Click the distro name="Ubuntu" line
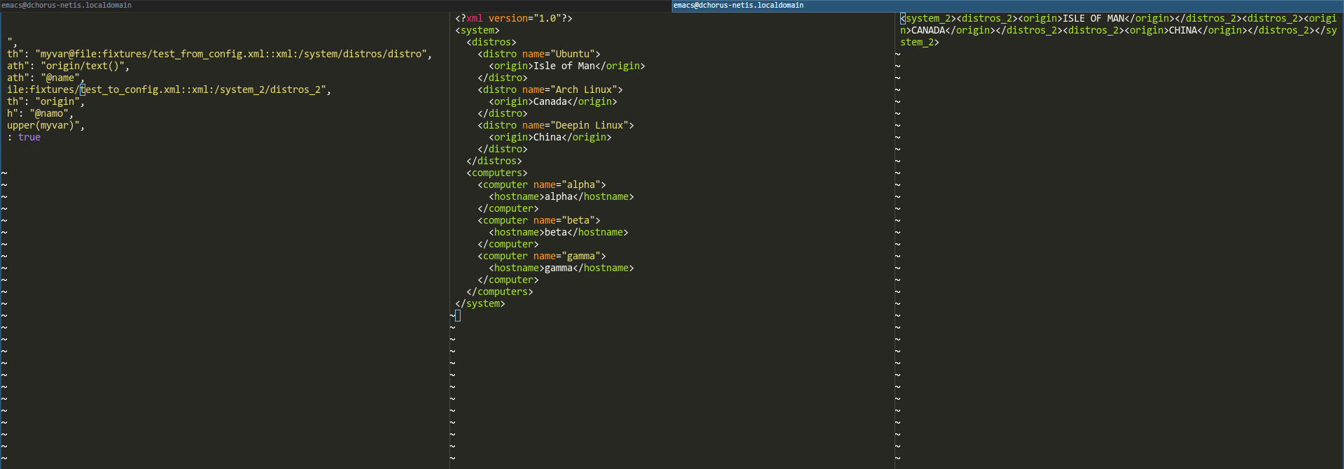Screen dimensions: 1344x469 539,54
